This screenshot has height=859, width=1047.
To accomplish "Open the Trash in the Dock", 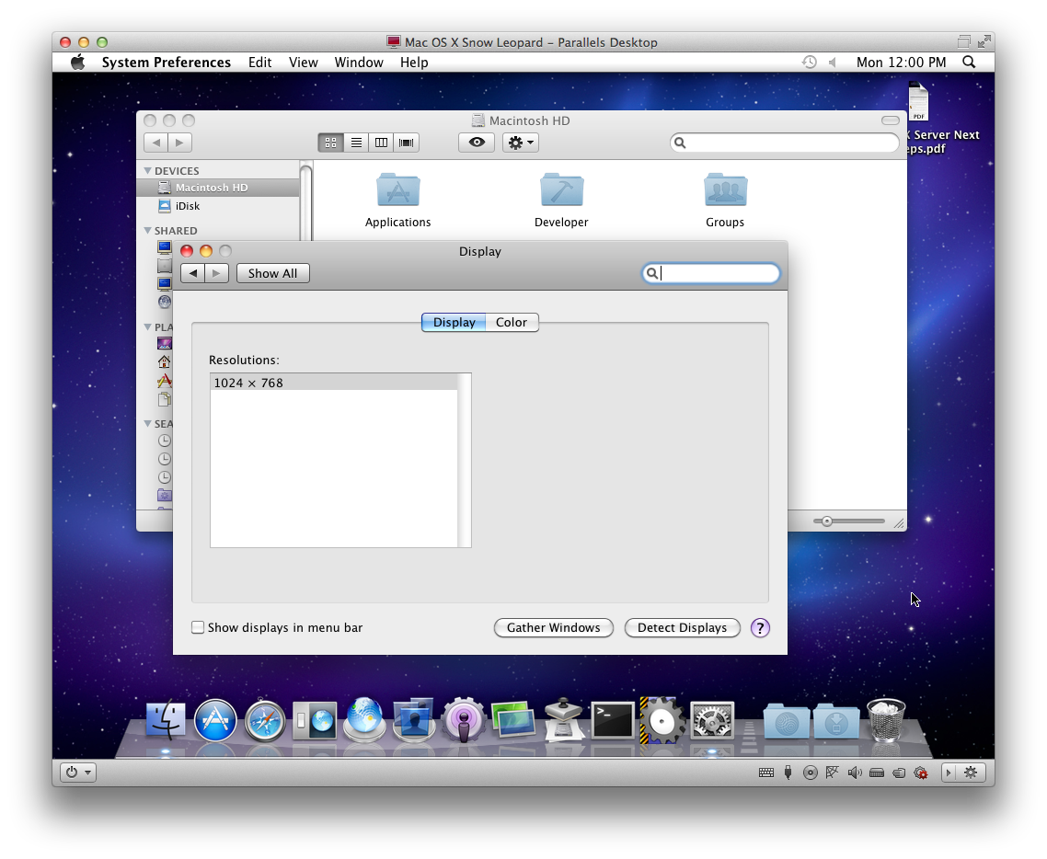I will pos(885,719).
